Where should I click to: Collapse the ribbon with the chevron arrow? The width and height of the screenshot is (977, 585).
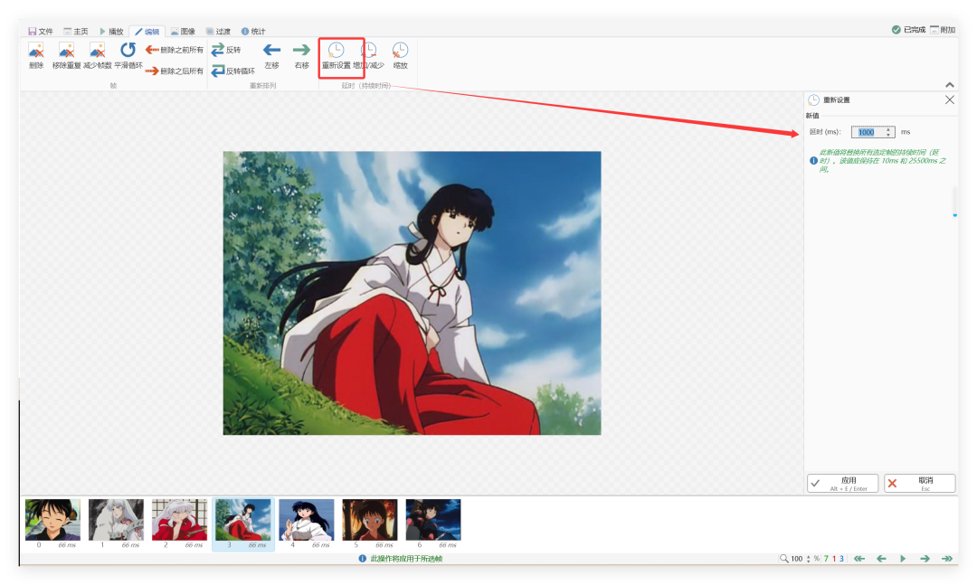pyautogui.click(x=950, y=85)
